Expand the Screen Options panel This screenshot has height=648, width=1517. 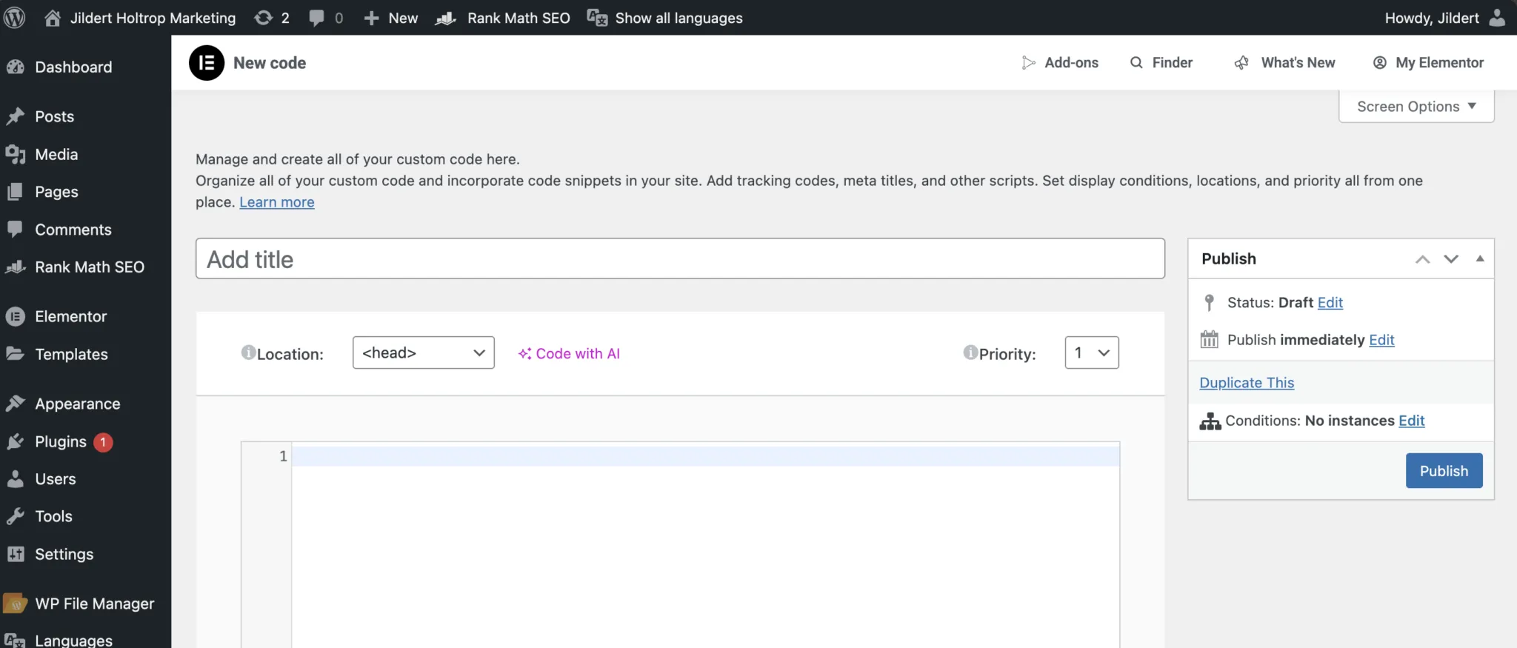pos(1416,107)
